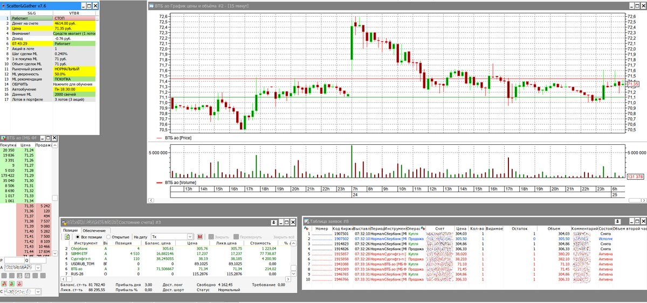
Task: Select ВТБ ао position row
Action: point(176,269)
